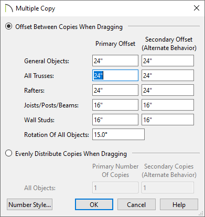Select Offset Between Copies When Dragging radio
This screenshot has width=205, height=217.
pos(8,26)
